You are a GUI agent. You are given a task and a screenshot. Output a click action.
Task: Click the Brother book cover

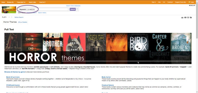point(53,48)
